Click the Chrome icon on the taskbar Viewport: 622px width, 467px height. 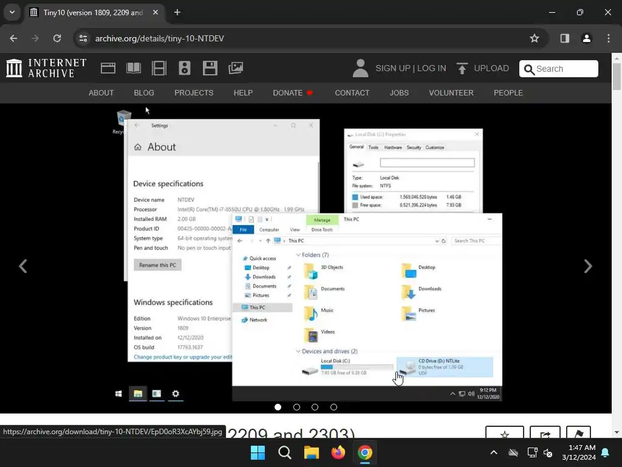coord(365,452)
